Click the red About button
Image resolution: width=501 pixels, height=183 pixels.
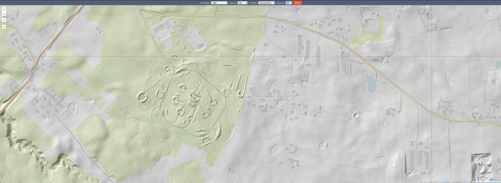(x=297, y=3)
